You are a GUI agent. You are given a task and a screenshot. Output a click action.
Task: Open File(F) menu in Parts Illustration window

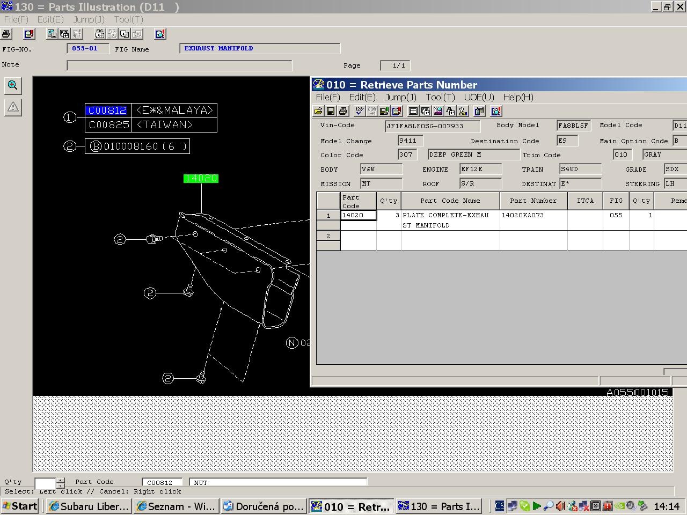pyautogui.click(x=16, y=19)
